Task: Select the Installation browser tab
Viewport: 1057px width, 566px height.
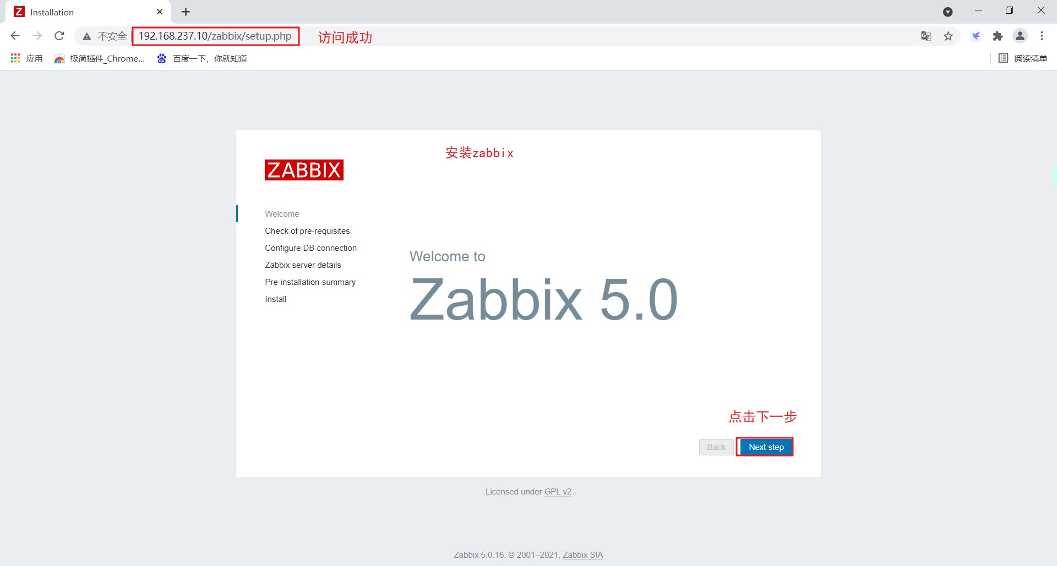Action: click(x=88, y=12)
